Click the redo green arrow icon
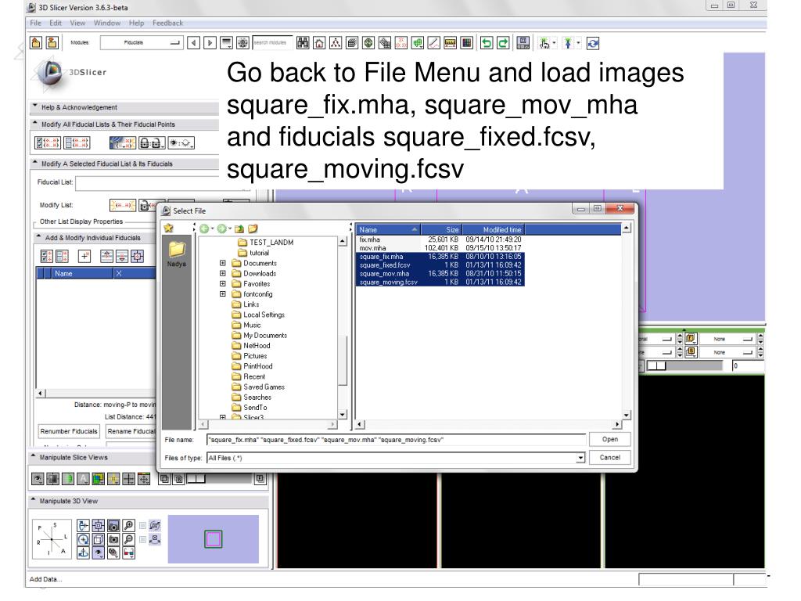The image size is (801, 601). point(503,44)
